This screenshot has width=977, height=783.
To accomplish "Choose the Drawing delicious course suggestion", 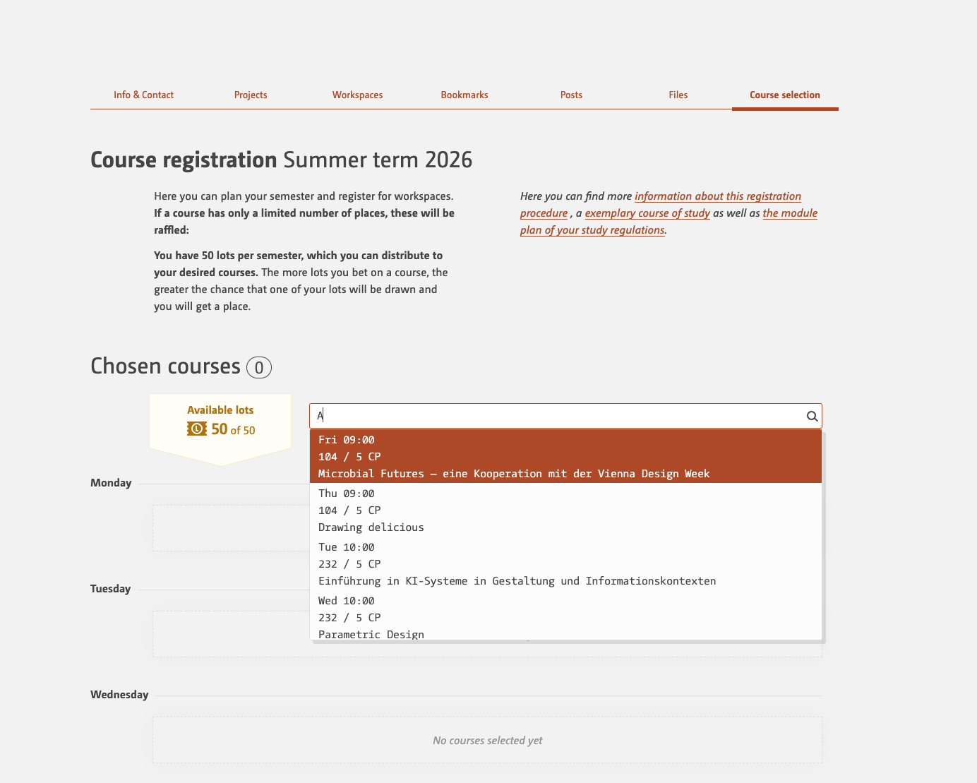I will point(565,510).
